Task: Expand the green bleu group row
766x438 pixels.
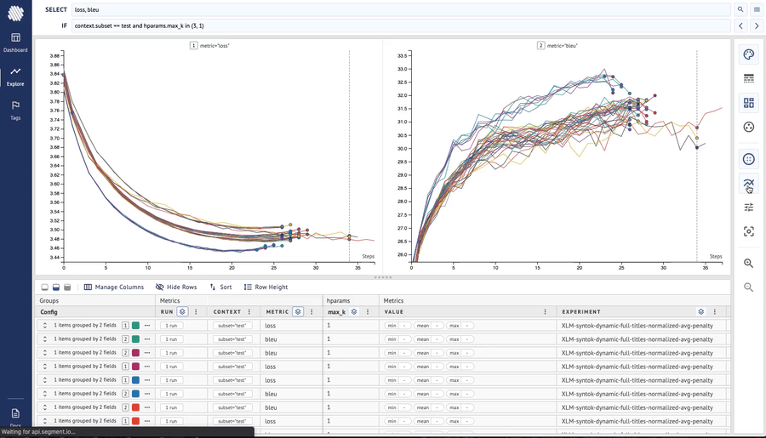Action: point(45,338)
